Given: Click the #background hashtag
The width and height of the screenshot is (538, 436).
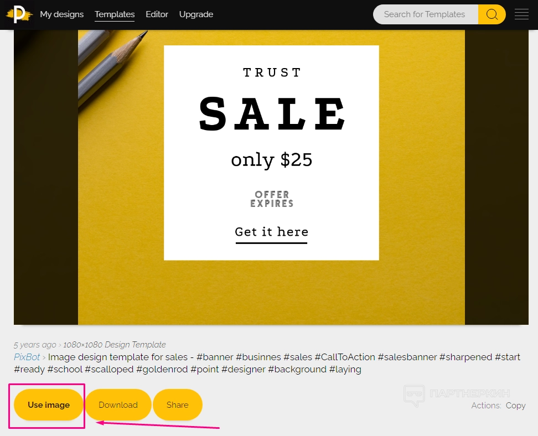Looking at the screenshot, I should tap(297, 370).
